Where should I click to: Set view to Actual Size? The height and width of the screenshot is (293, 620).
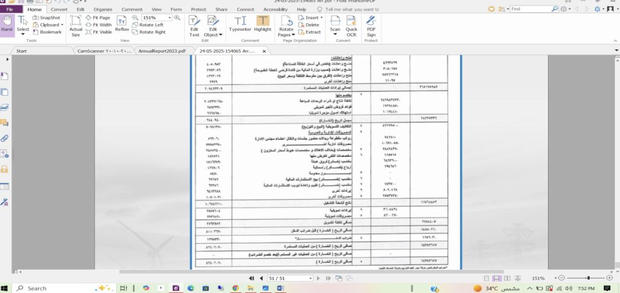(76, 24)
